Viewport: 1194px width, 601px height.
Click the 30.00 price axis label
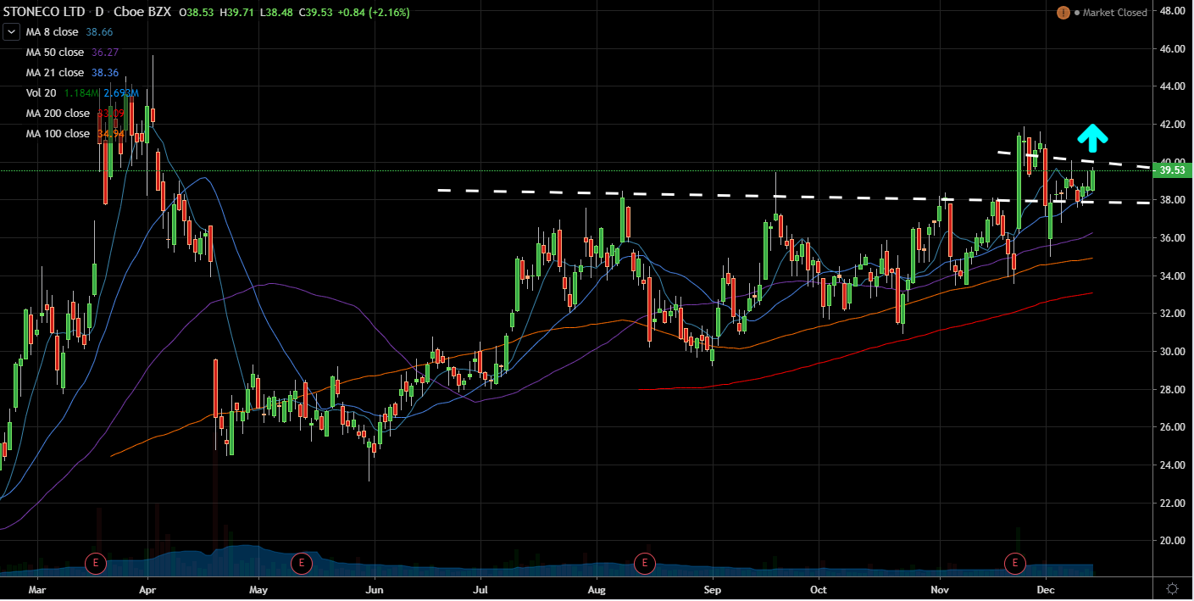pyautogui.click(x=1171, y=352)
